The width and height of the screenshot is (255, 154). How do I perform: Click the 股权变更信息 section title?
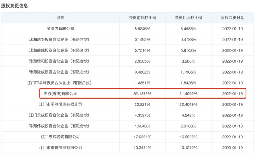pyautogui.click(x=14, y=5)
